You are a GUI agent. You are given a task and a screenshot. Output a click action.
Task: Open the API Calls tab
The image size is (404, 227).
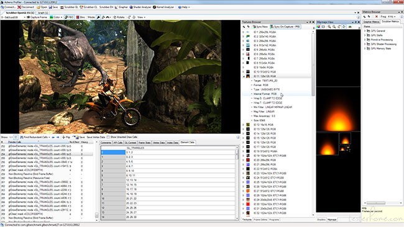pyautogui.click(x=117, y=143)
